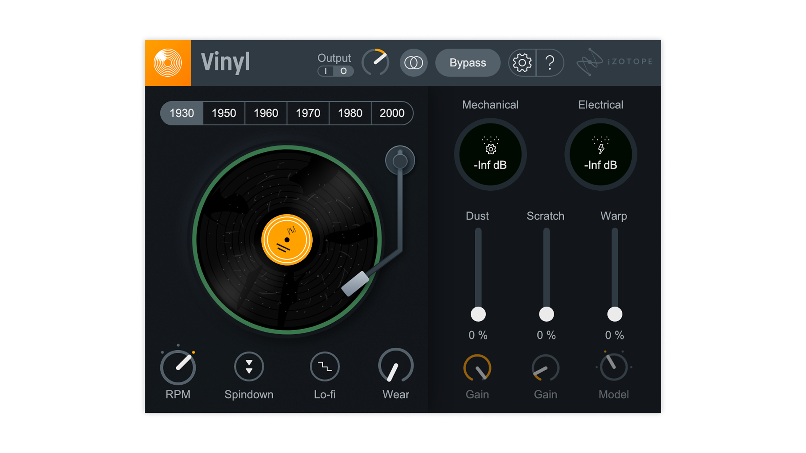Select the 1980 era tab
Viewport: 806px width, 453px height.
[x=350, y=113]
